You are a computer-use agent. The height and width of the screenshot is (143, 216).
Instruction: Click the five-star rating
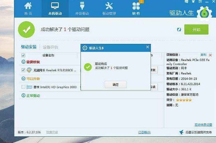tap(184, 100)
